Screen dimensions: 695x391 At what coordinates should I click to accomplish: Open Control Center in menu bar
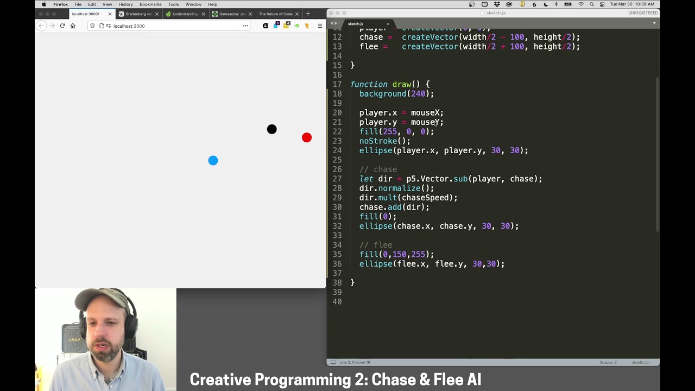(602, 4)
